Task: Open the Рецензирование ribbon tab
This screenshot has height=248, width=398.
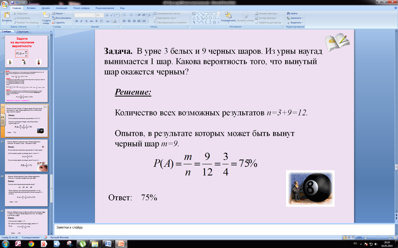Action: tap(105, 8)
